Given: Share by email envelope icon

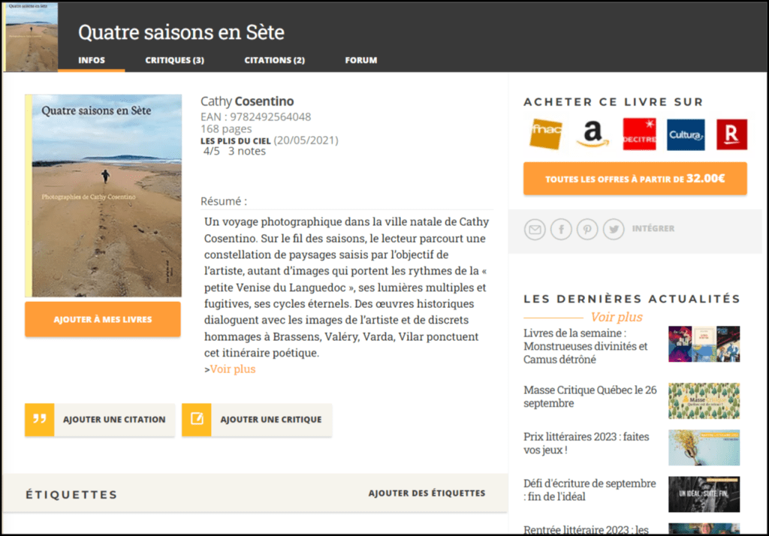Looking at the screenshot, I should [534, 229].
